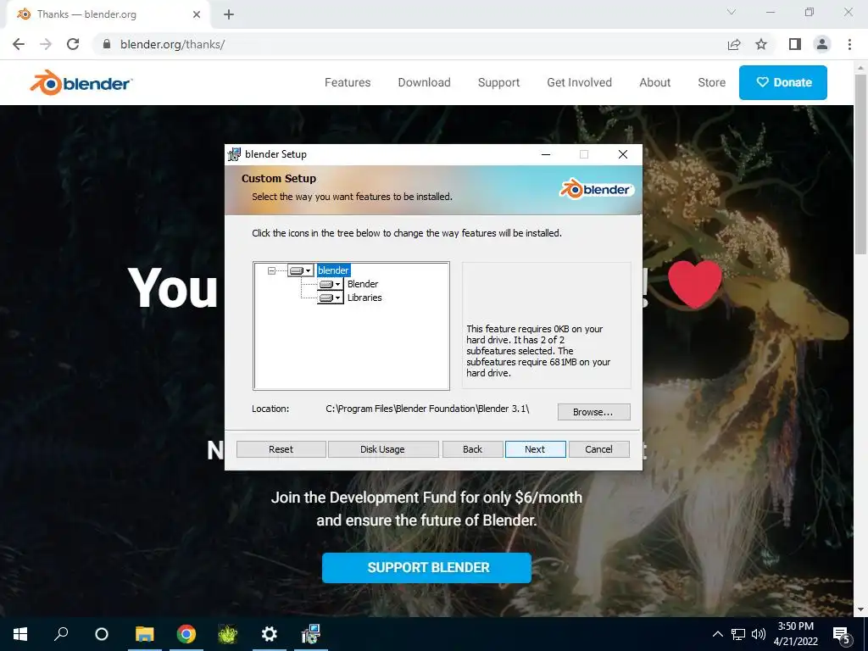868x651 pixels.
Task: Open the About menu item
Action: point(655,82)
